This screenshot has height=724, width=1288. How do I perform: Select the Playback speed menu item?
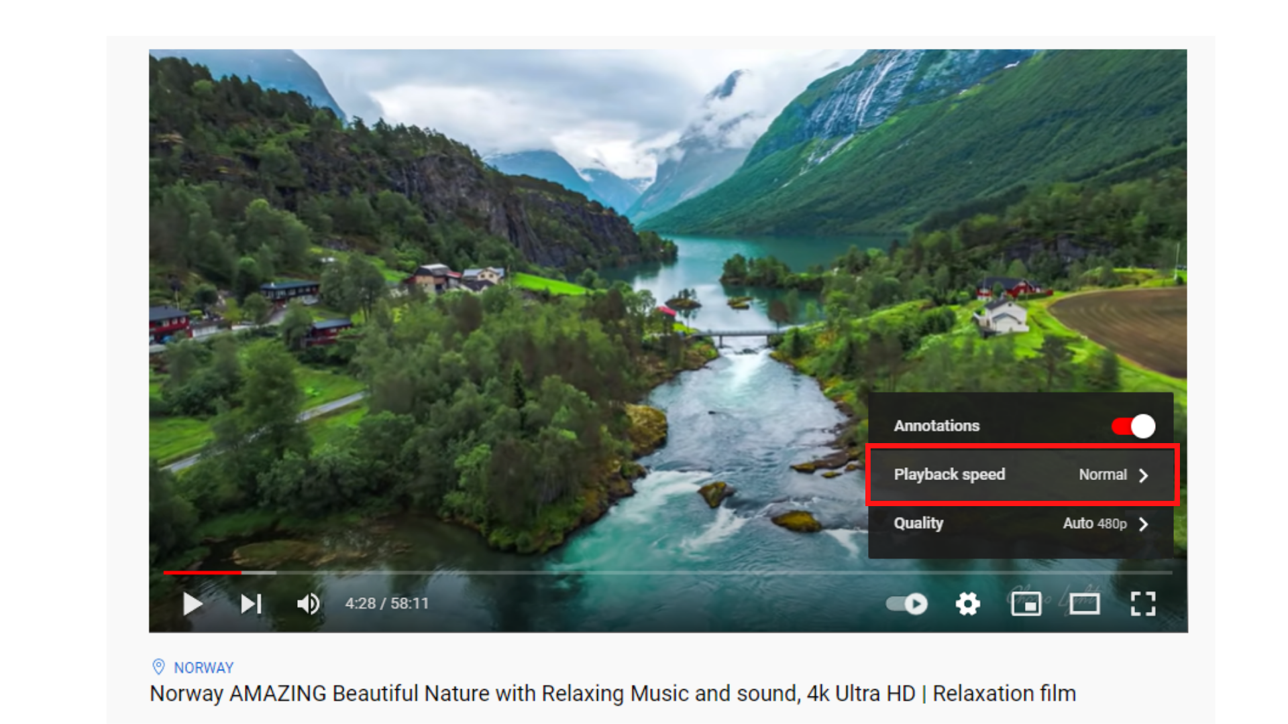(x=1021, y=475)
